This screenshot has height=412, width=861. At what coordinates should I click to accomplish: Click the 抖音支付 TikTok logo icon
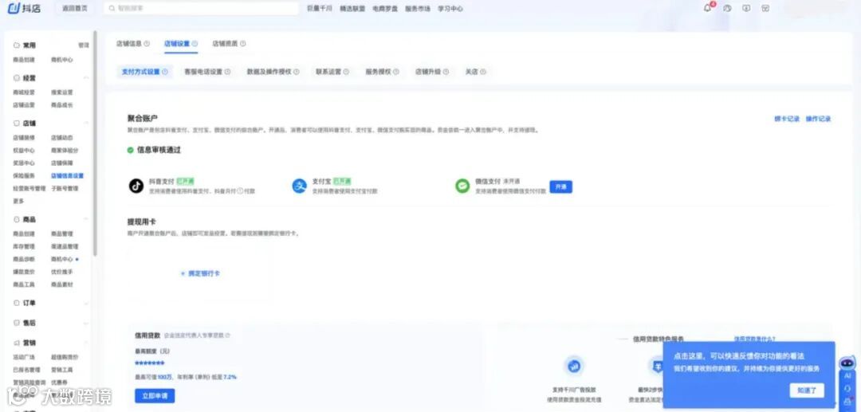tap(136, 186)
